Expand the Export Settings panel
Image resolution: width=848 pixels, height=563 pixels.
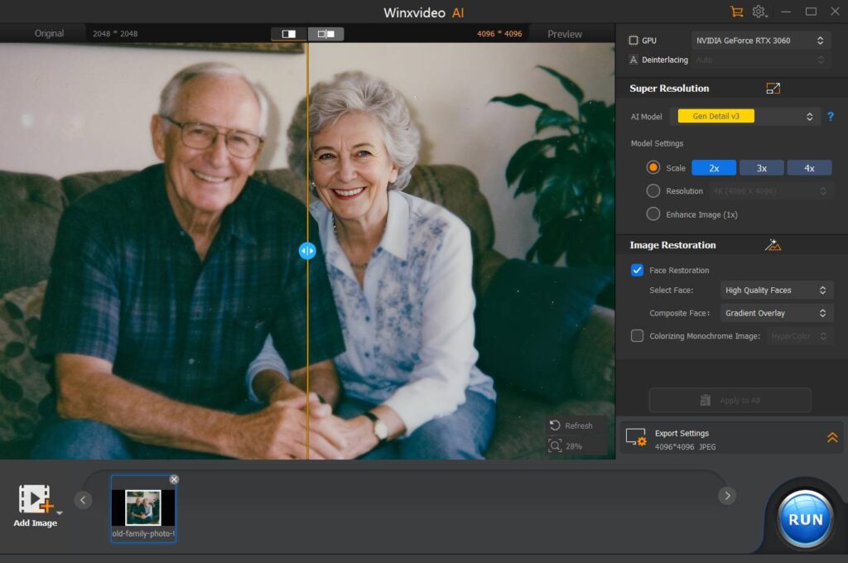pos(831,438)
